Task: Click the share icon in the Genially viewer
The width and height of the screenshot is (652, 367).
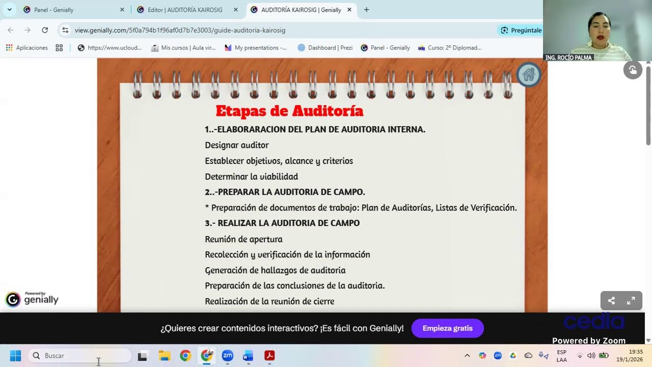Action: pyautogui.click(x=611, y=301)
